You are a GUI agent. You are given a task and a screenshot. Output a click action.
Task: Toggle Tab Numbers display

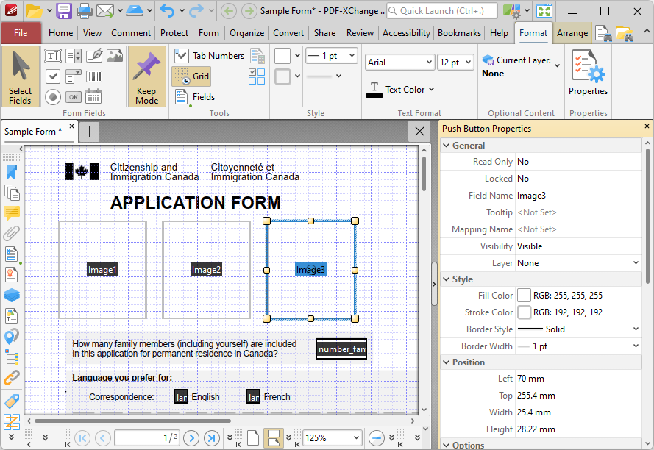(x=210, y=55)
